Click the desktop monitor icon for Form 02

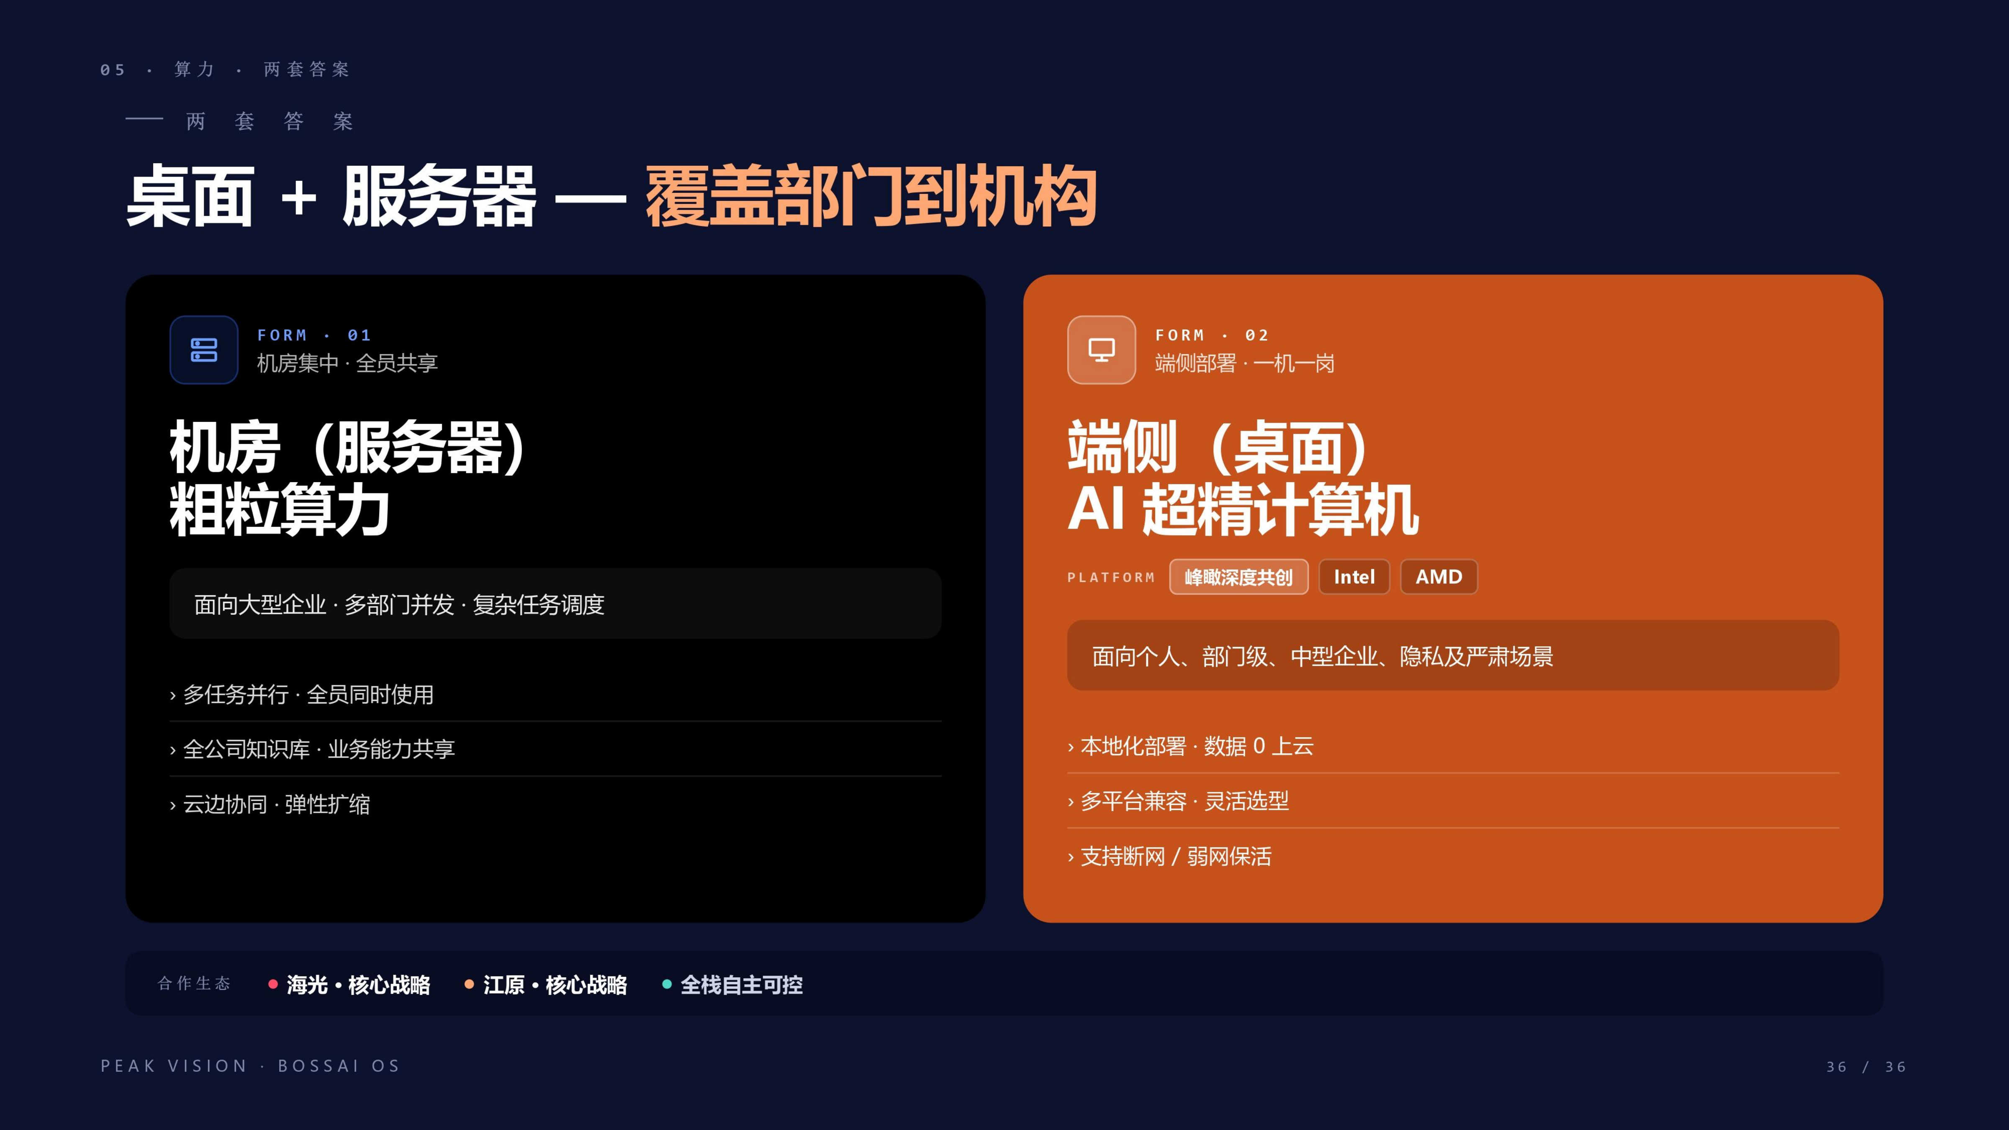(x=1101, y=349)
